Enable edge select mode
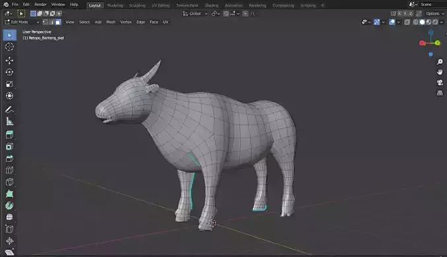Image resolution: width=447 pixels, height=257 pixels. (52, 22)
